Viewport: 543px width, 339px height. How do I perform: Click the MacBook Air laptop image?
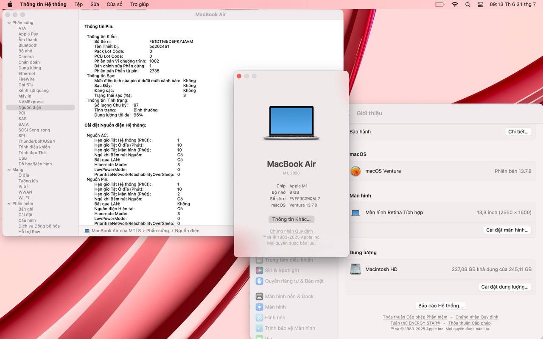tap(291, 123)
